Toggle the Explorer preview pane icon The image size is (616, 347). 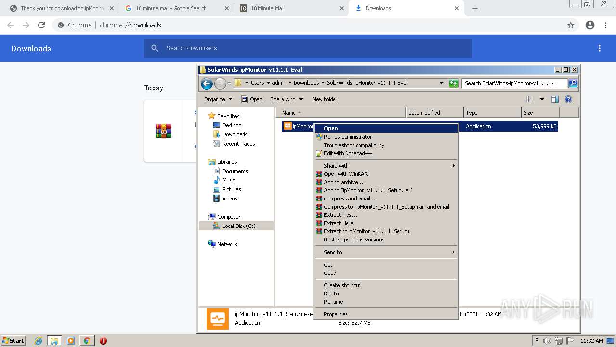click(x=554, y=99)
